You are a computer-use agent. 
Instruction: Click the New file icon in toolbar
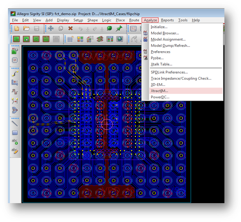click(17, 28)
